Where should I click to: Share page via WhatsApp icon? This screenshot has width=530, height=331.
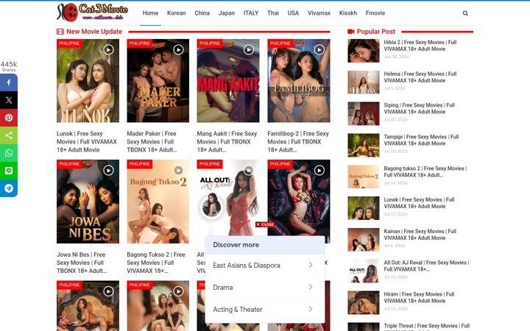click(9, 153)
